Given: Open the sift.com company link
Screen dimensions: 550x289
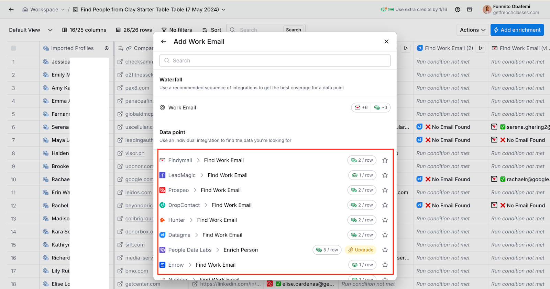Looking at the screenshot, I should (x=135, y=245).
